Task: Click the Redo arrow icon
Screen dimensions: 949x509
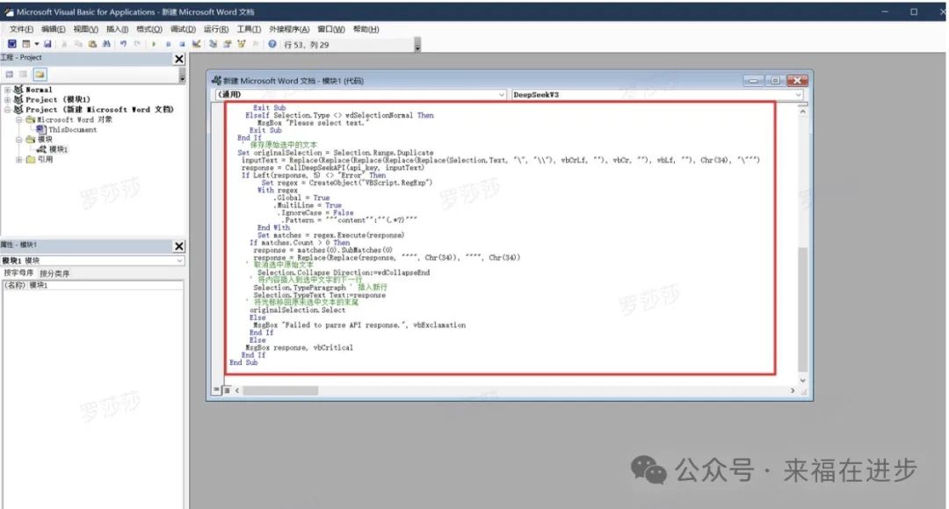Action: pyautogui.click(x=137, y=44)
